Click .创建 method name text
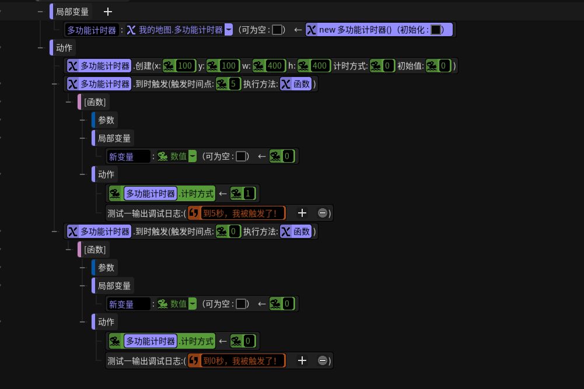 click(x=142, y=66)
